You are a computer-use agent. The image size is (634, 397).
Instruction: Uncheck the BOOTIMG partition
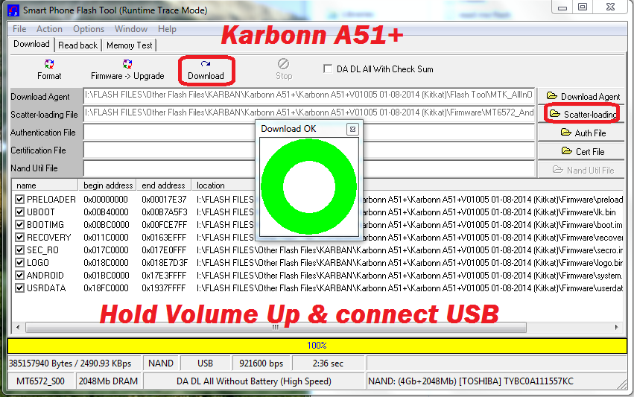pyautogui.click(x=19, y=224)
